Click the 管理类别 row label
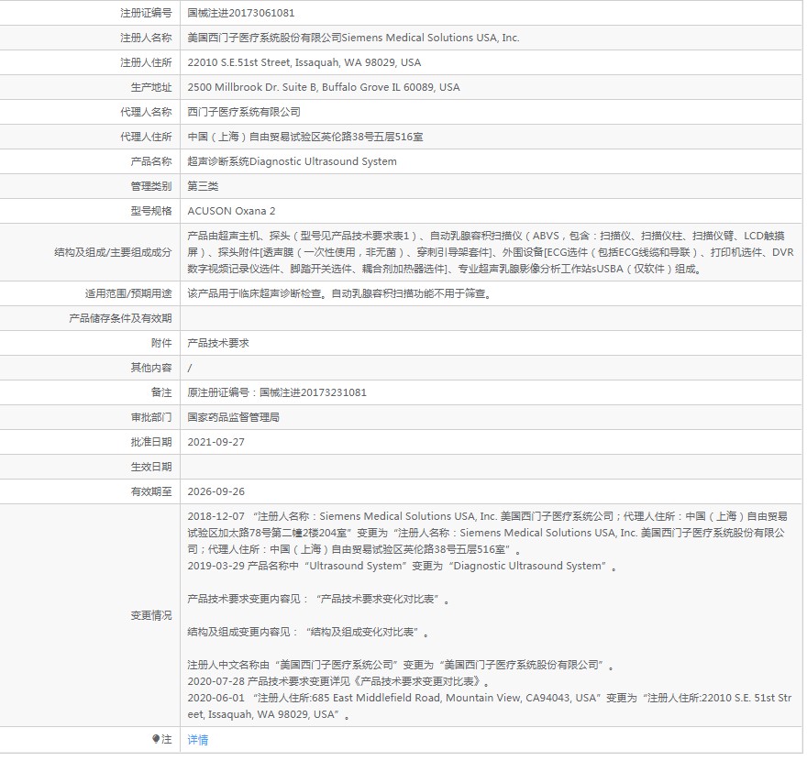 (151, 186)
